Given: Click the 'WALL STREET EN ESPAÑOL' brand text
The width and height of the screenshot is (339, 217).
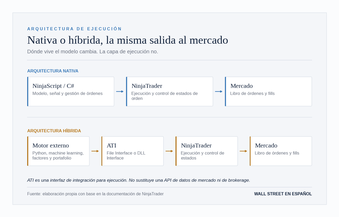Looking at the screenshot, I should point(283,194).
